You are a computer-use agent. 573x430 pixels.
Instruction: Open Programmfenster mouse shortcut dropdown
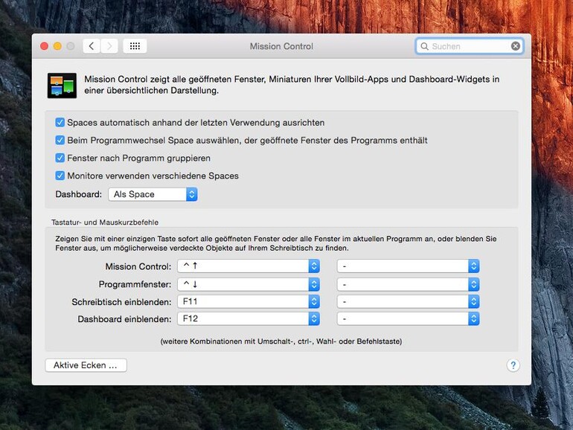pos(409,284)
